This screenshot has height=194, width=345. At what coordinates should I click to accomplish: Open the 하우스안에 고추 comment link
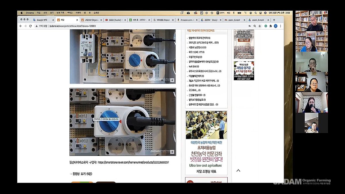click(x=196, y=52)
